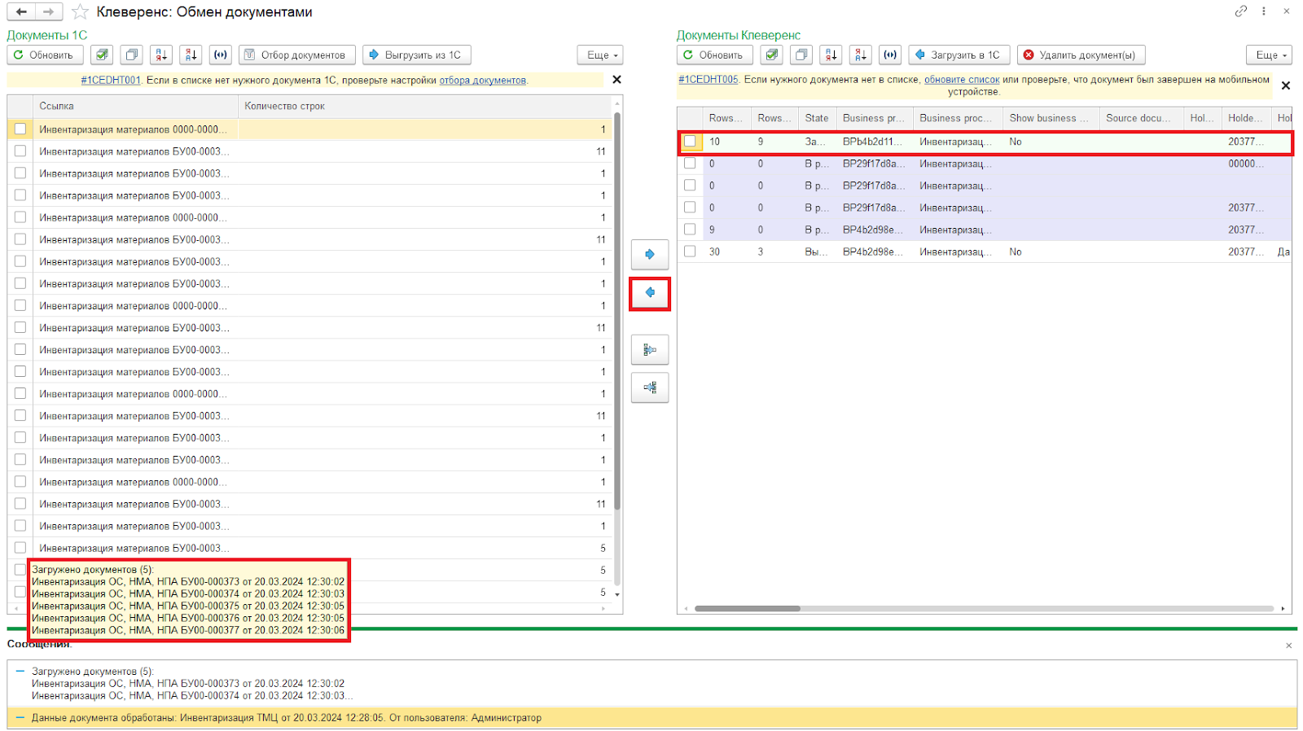Uncheck all rows in Документы 1С toolbar

pyautogui.click(x=131, y=55)
